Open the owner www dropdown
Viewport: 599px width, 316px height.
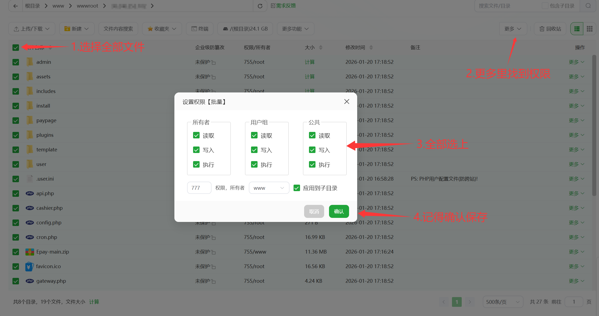click(269, 188)
